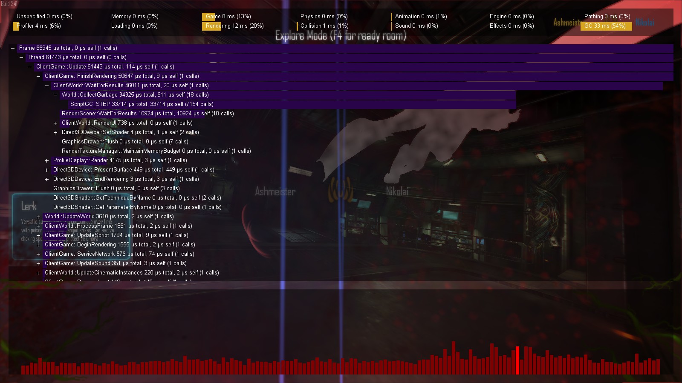This screenshot has width=682, height=383.
Task: Click the Rendering 12 ms category
Action: coord(234,26)
